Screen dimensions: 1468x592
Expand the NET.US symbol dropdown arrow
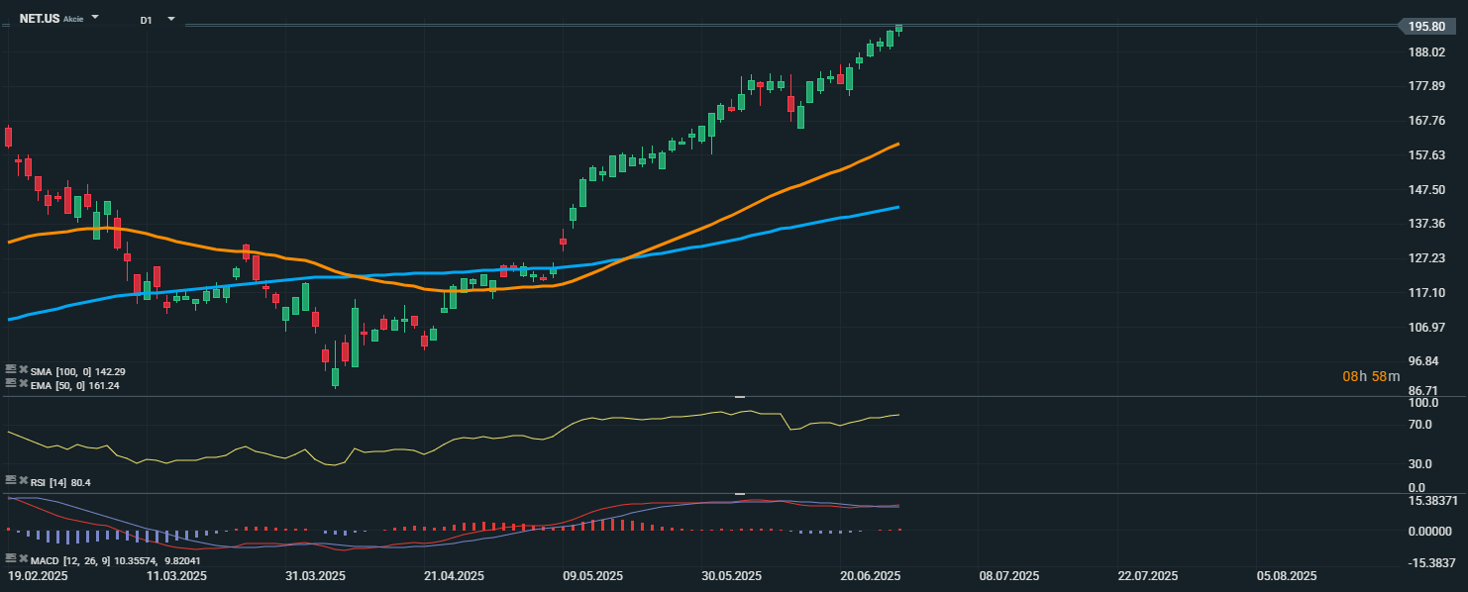(x=95, y=18)
